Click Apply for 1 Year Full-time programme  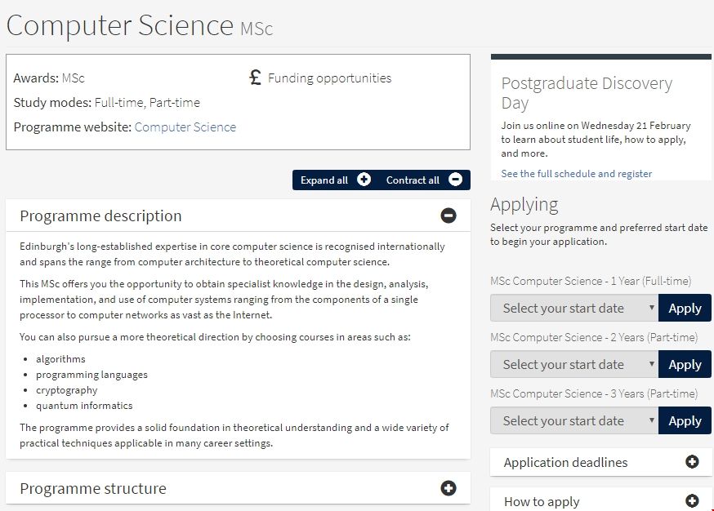(685, 309)
